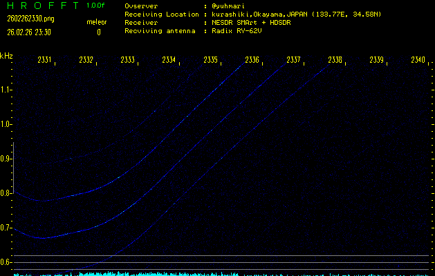Click the 2339 time marker
435x276 pixels.
[376, 60]
